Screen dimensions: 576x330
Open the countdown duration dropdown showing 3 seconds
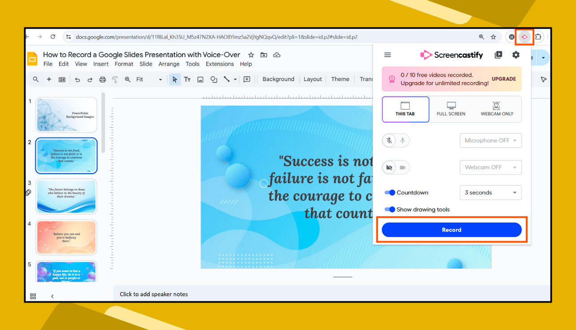[490, 193]
